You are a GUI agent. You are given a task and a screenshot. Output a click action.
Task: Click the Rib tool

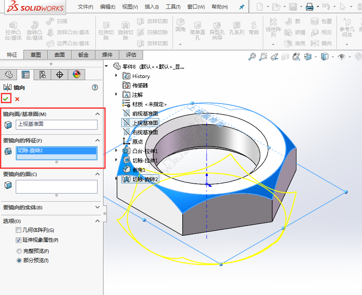coord(293,21)
